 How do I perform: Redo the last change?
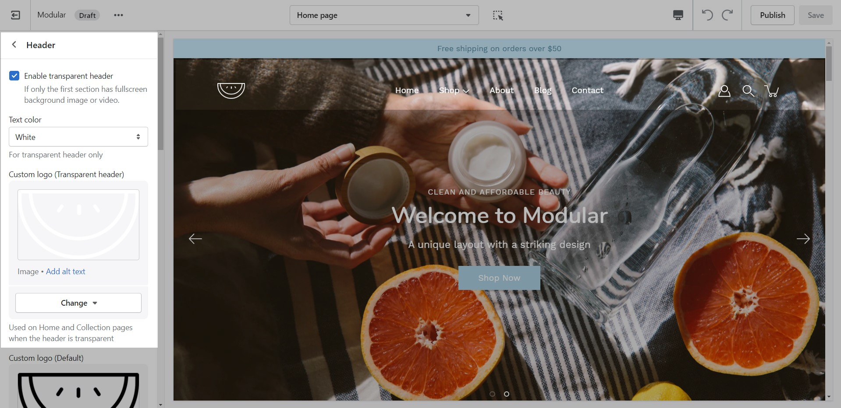[x=727, y=15]
